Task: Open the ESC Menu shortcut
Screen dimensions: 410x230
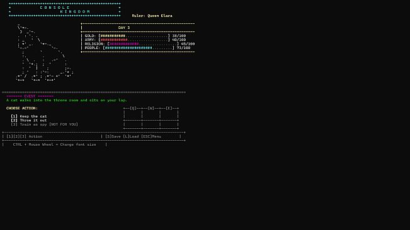Action: (151, 136)
